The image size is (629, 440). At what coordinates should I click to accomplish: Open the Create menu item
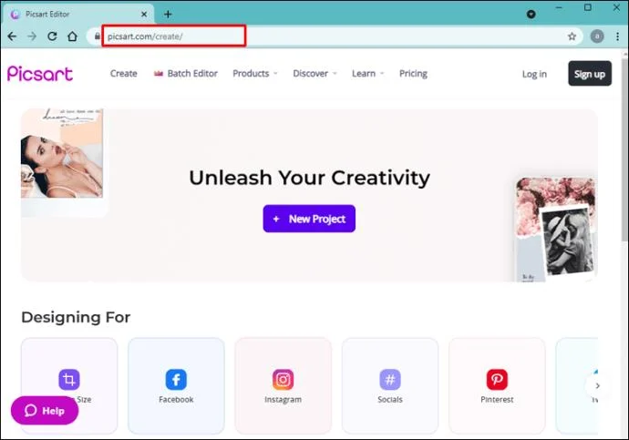point(124,74)
